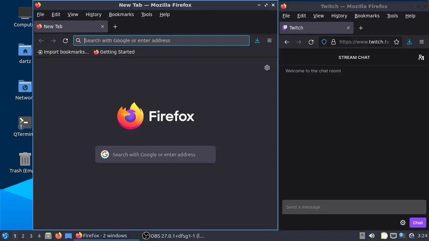Open View menu in New Tab window
Image resolution: width=429 pixels, height=241 pixels.
click(73, 14)
